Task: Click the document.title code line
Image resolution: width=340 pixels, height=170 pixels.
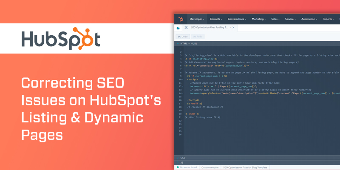Action: (224, 86)
